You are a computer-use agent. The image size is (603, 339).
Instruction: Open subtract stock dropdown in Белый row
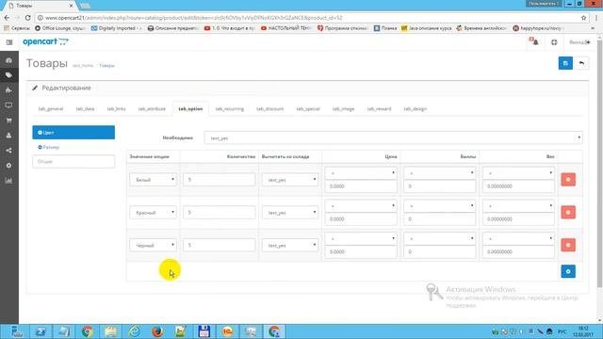(x=290, y=180)
